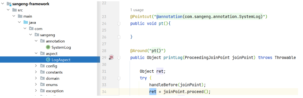
Task: Toggle the fold marker on line 24
Action: (x=119, y=24)
